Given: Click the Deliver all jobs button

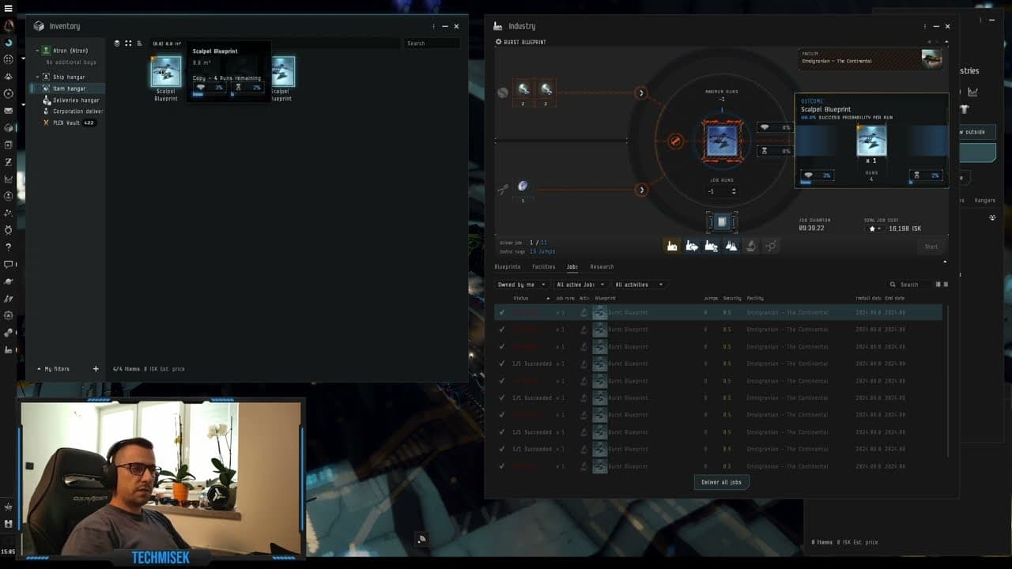Looking at the screenshot, I should tap(721, 482).
